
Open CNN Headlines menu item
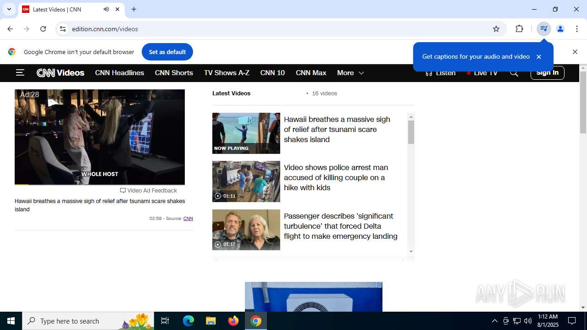coord(120,73)
